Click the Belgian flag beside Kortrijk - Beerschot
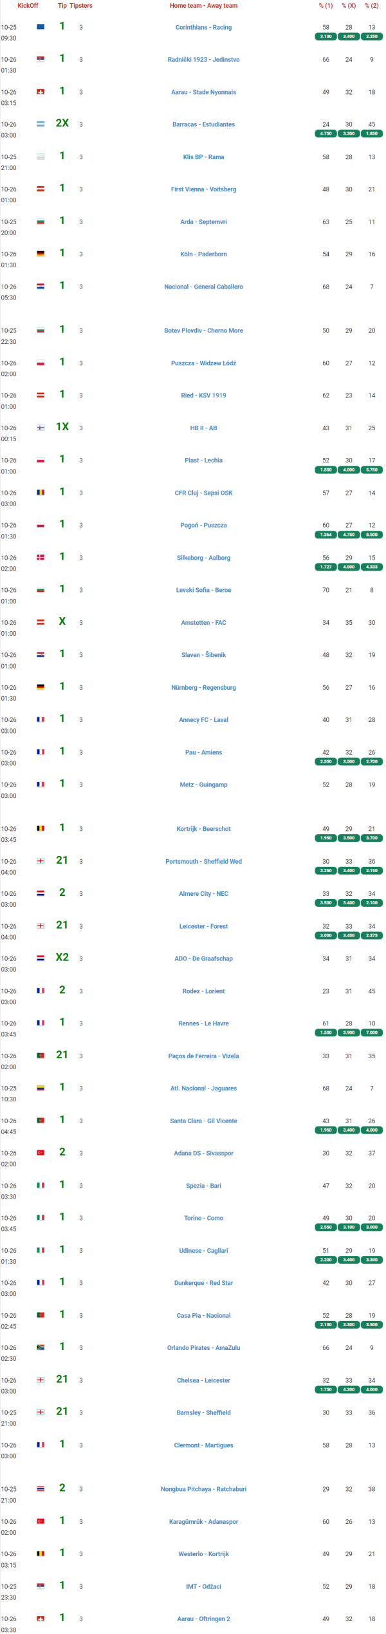 41,828
